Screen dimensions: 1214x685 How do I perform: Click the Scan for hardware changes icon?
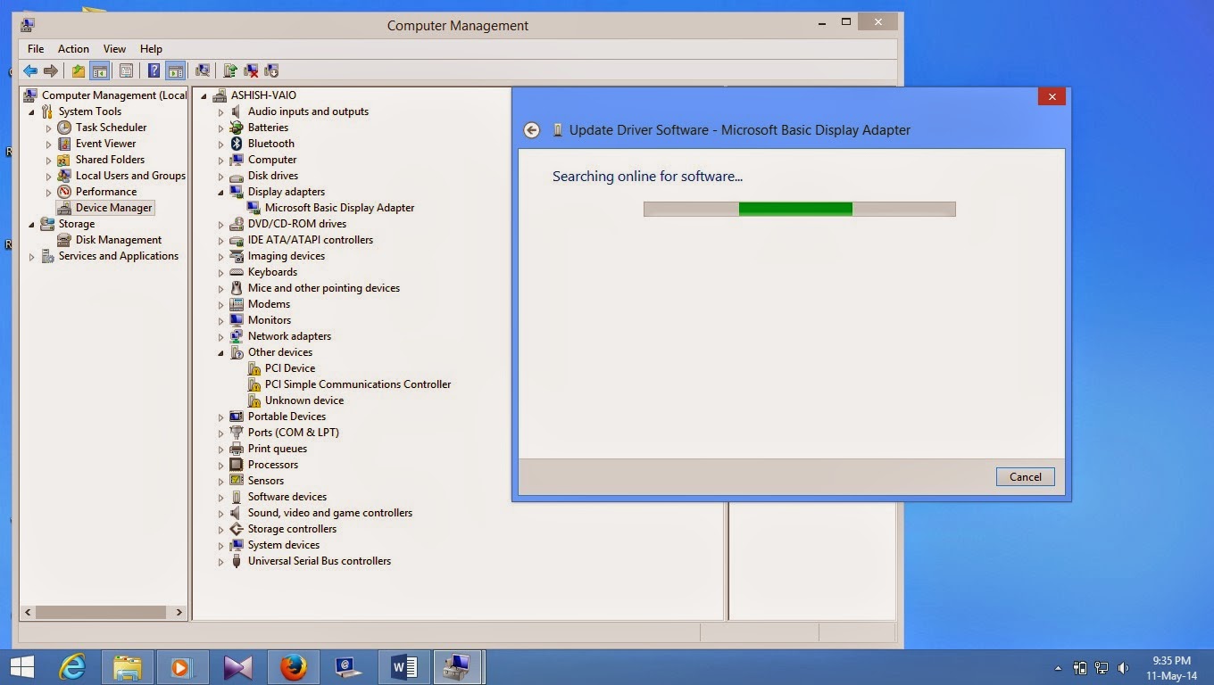pyautogui.click(x=203, y=70)
